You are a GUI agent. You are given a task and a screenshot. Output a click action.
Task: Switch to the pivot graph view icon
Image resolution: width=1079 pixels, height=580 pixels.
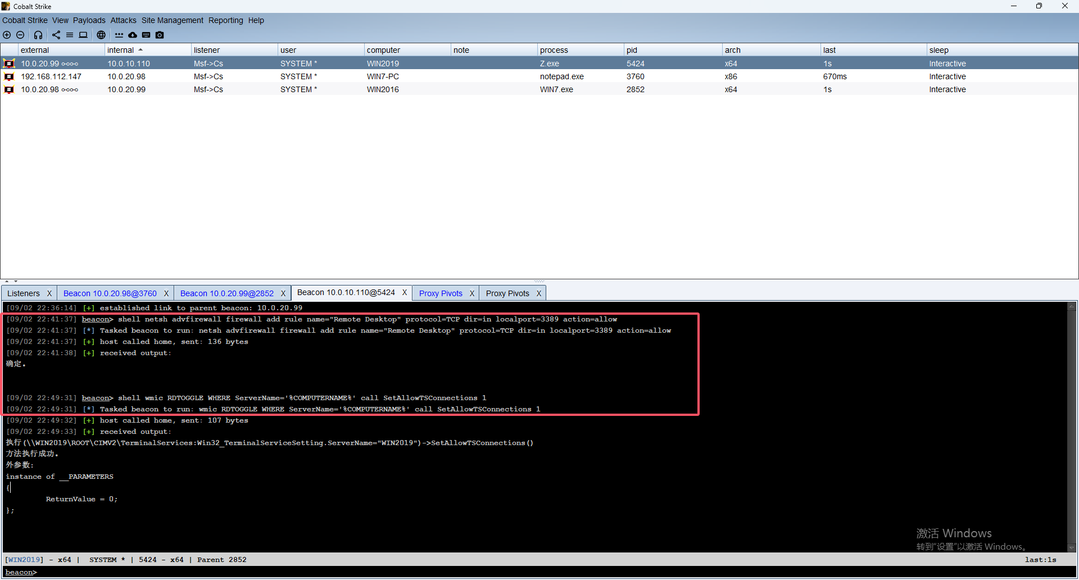[x=56, y=35]
